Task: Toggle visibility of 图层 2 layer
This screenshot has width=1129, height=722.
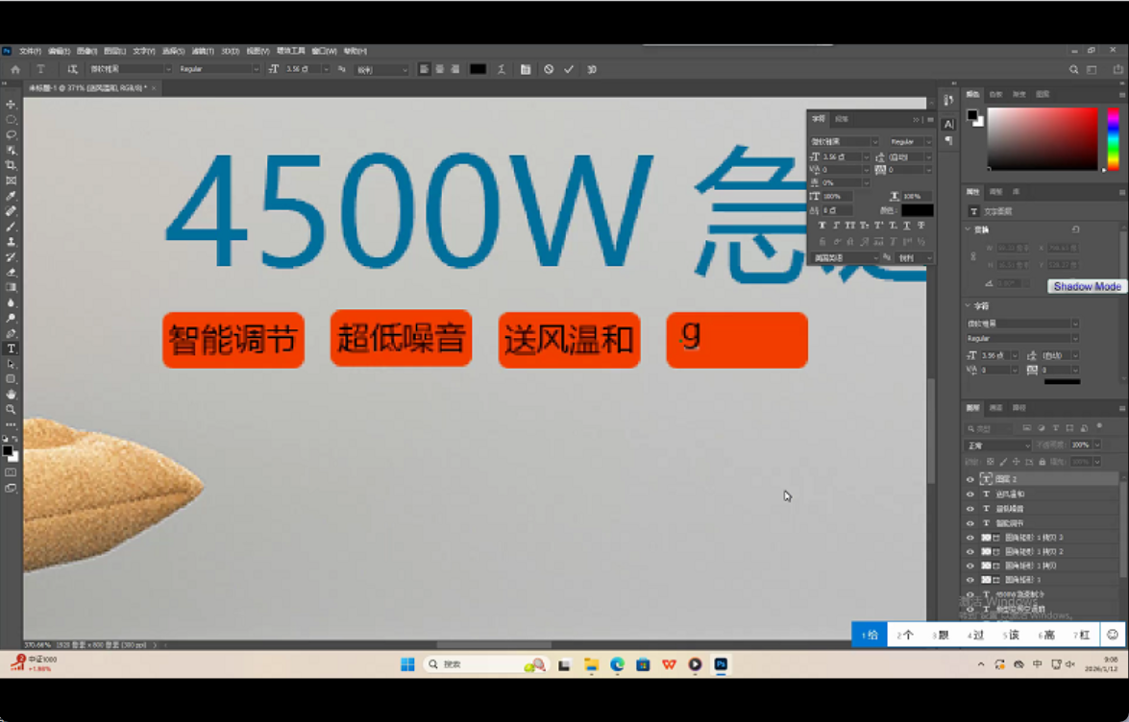Action: (x=969, y=479)
